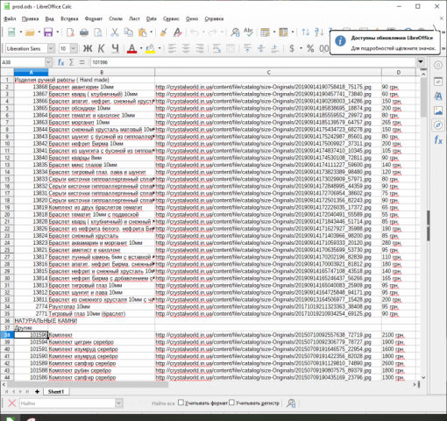Click the New spreadsheet icon
Screen dimensions: 447x421
coord(11,32)
